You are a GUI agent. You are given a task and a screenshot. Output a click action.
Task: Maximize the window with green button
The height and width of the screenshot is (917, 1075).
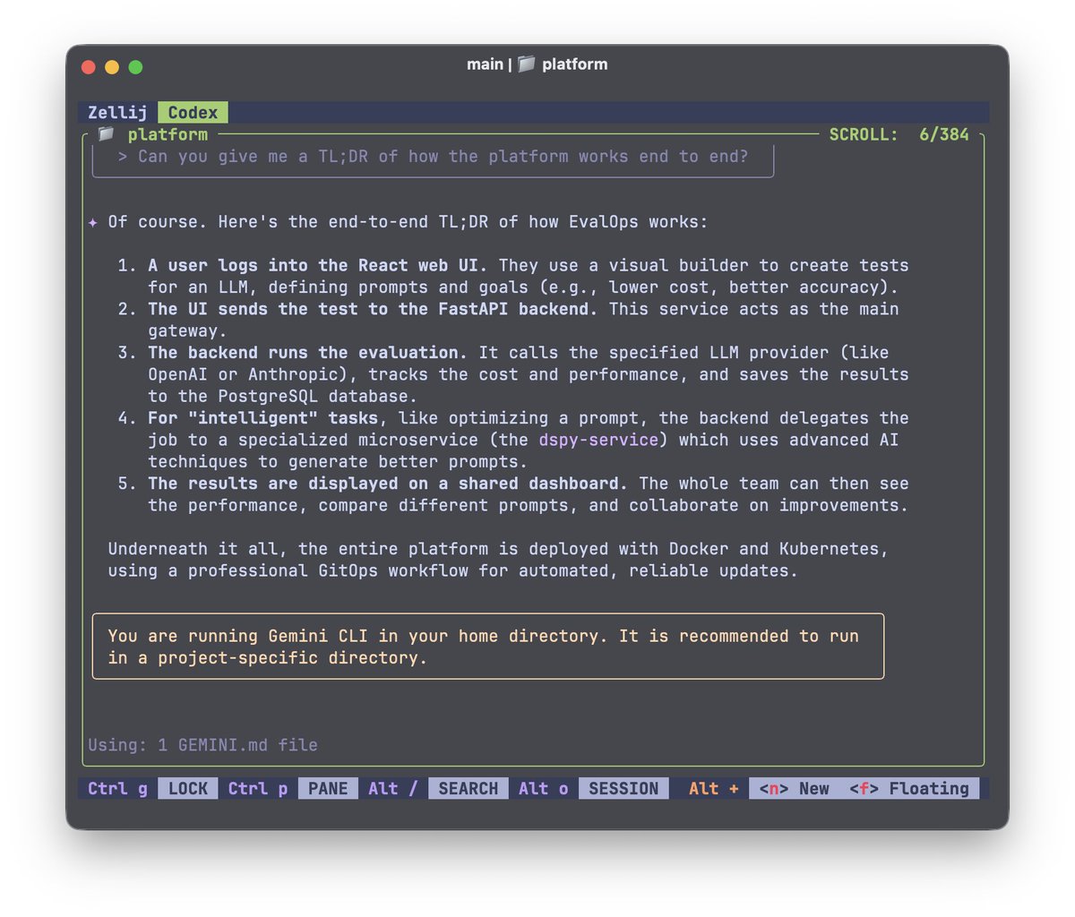[135, 67]
